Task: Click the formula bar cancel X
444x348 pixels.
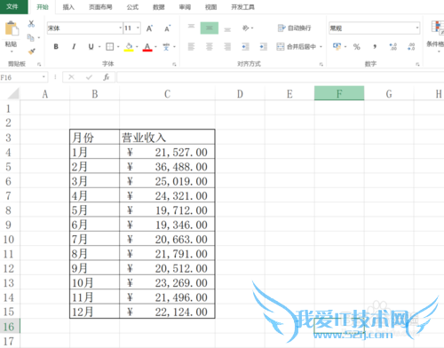Action: tap(71, 77)
